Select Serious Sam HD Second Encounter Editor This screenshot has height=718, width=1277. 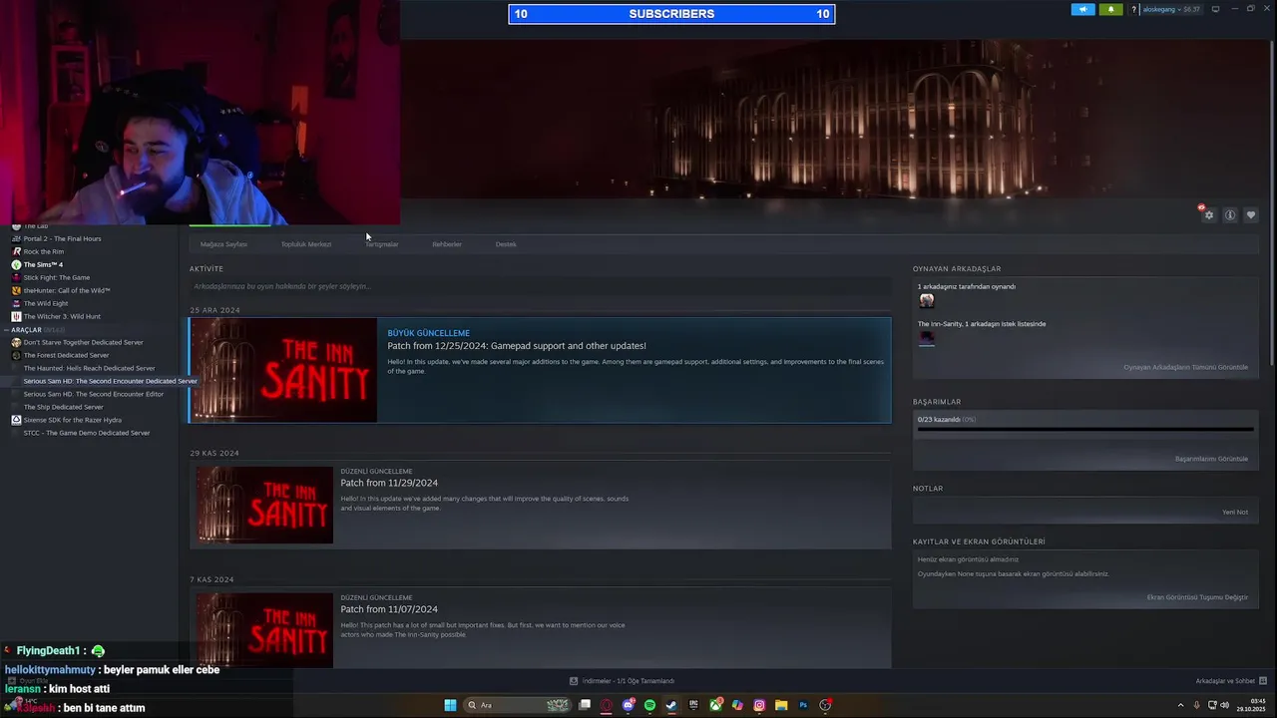click(94, 395)
